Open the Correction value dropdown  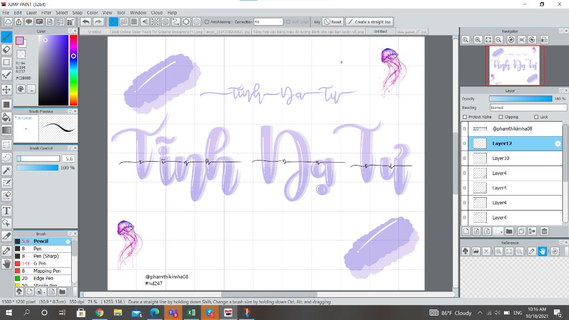268,22
